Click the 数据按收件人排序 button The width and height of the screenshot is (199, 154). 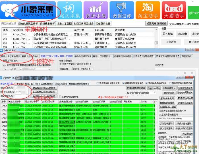pyautogui.click(x=168, y=107)
